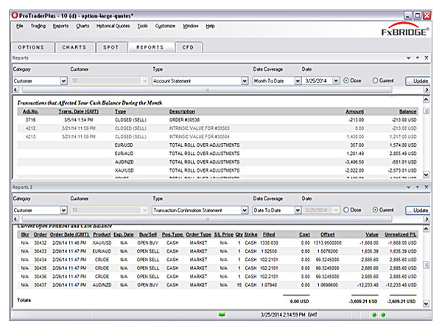This screenshot has height=332, width=442.
Task: Expand Transaction Confirmation Statement type dropdown
Action: [245, 210]
